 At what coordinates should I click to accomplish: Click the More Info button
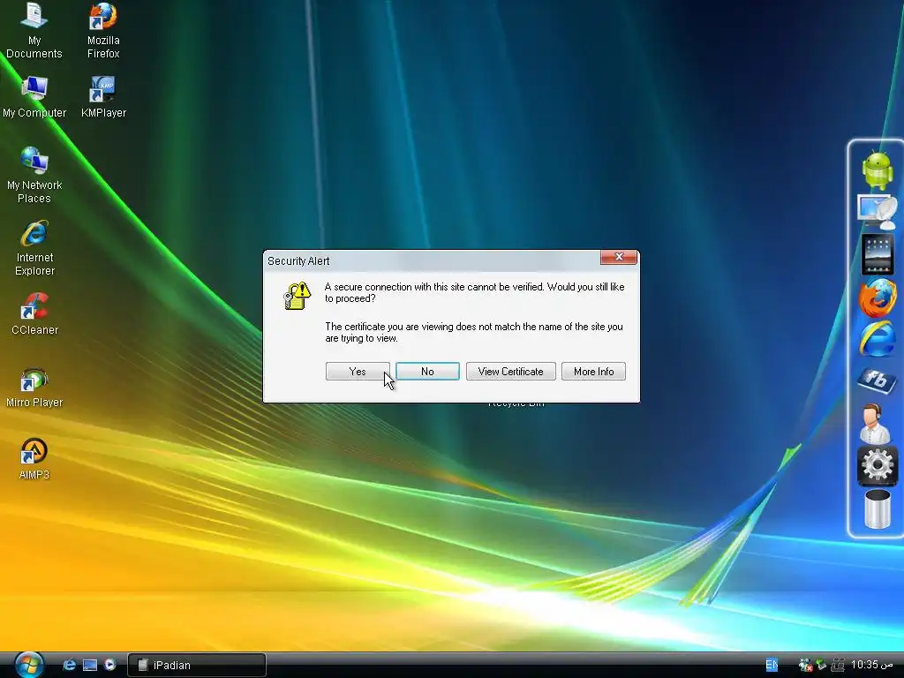point(593,372)
